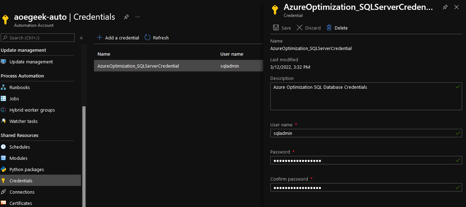The image size is (466, 207).
Task: Click the Confirm password field
Action: tap(366, 188)
